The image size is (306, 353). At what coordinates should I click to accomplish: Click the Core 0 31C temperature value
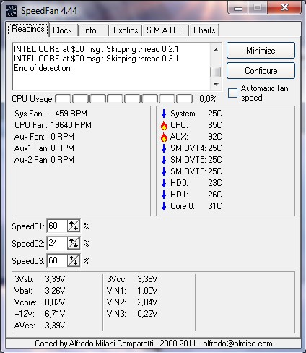pos(215,206)
